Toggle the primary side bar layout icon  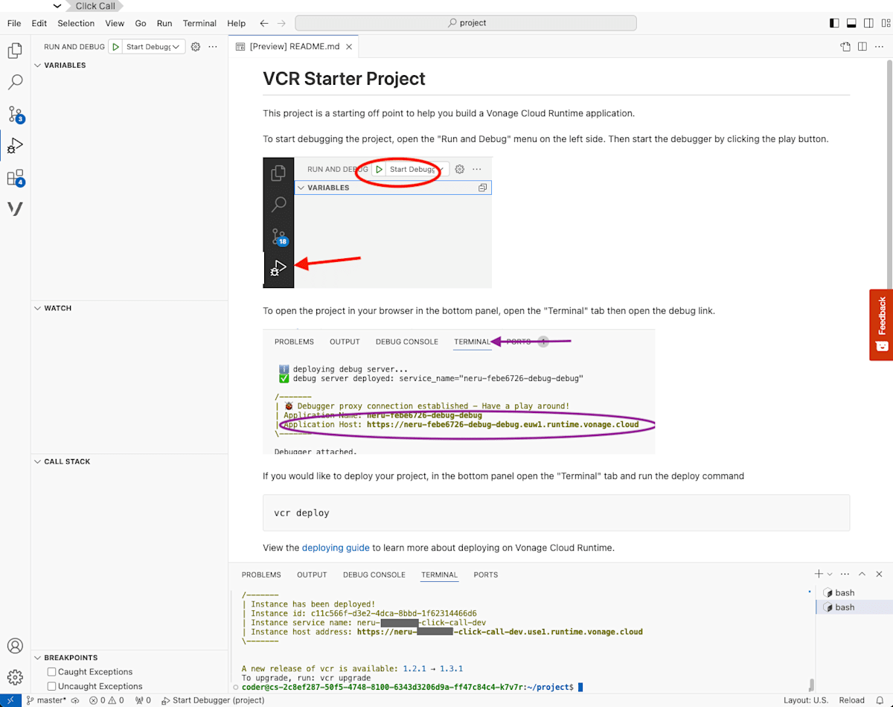coord(834,23)
